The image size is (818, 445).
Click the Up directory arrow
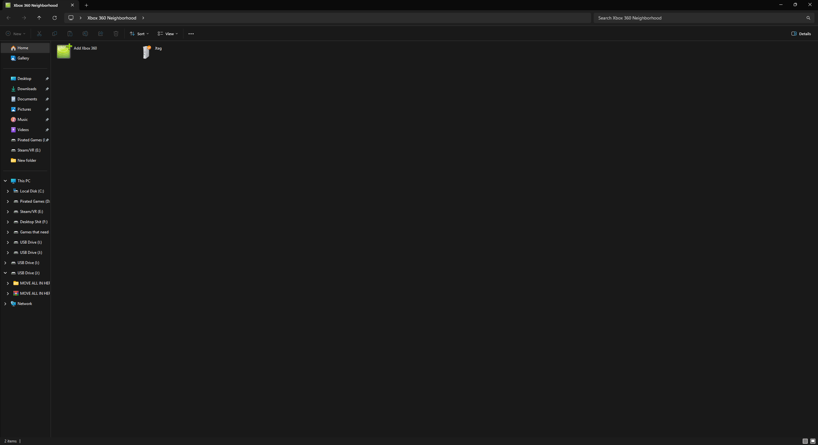pyautogui.click(x=39, y=18)
